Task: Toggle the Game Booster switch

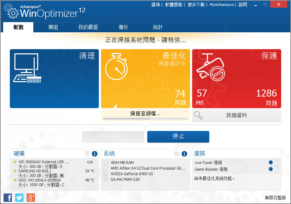Action: tap(273, 169)
